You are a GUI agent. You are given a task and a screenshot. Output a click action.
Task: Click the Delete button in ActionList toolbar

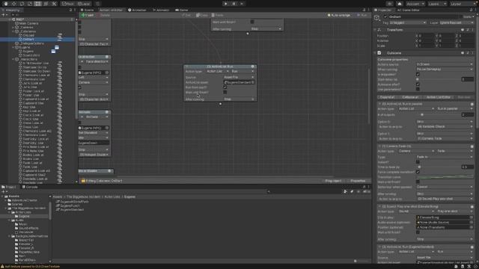103,15
